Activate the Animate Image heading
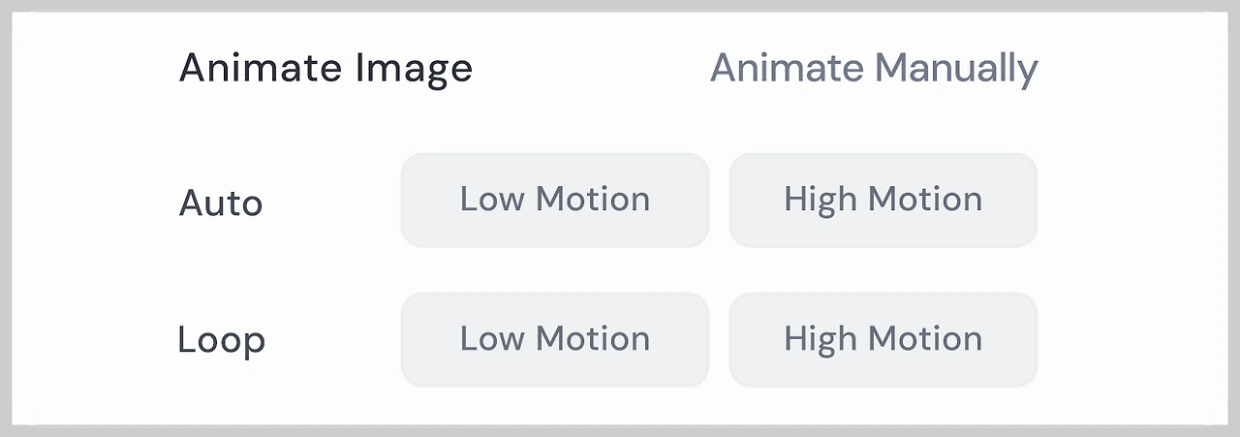The image size is (1240, 437). (325, 69)
